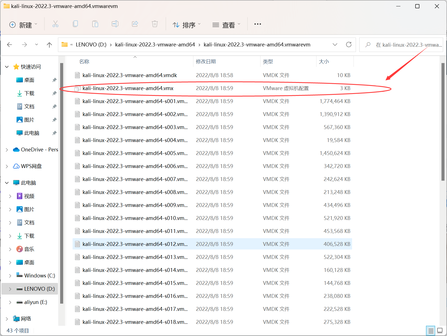Open address bar history dropdown
The height and width of the screenshot is (336, 447).
click(335, 44)
